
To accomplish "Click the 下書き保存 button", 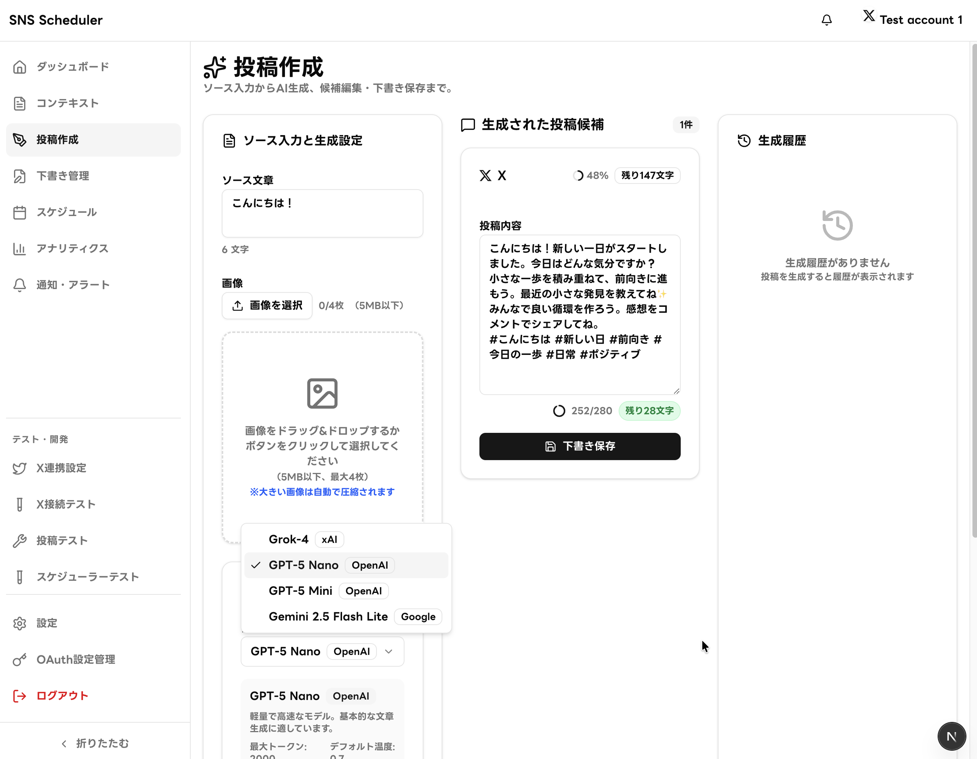I will tap(579, 446).
